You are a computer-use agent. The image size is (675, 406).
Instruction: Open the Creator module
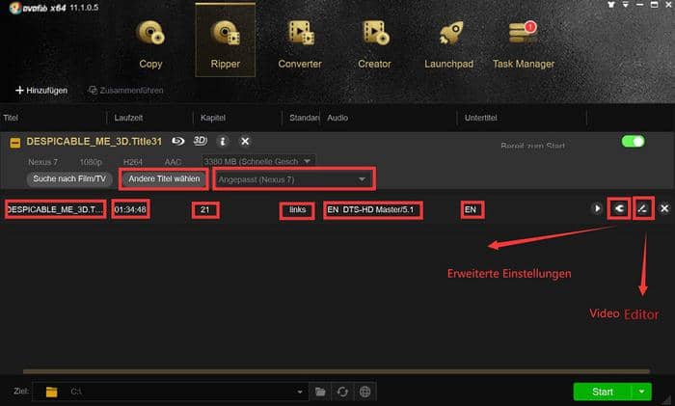(x=374, y=44)
